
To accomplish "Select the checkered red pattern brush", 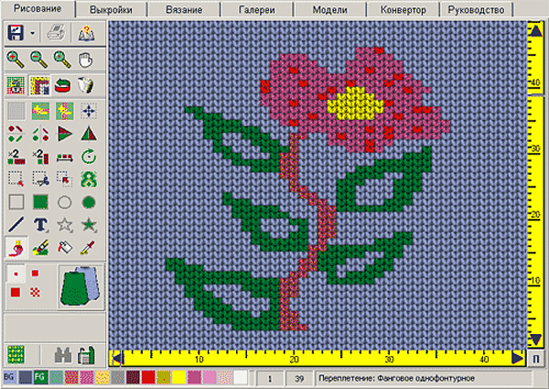I will coord(35,292).
